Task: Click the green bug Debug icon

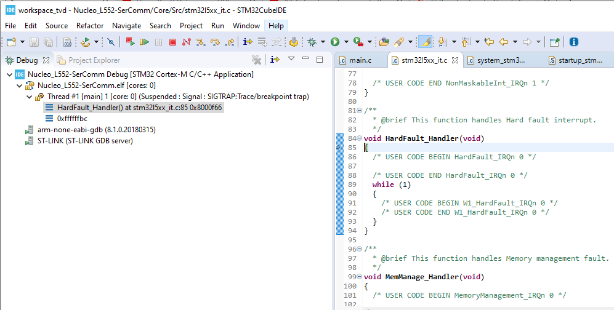Action: [x=312, y=42]
